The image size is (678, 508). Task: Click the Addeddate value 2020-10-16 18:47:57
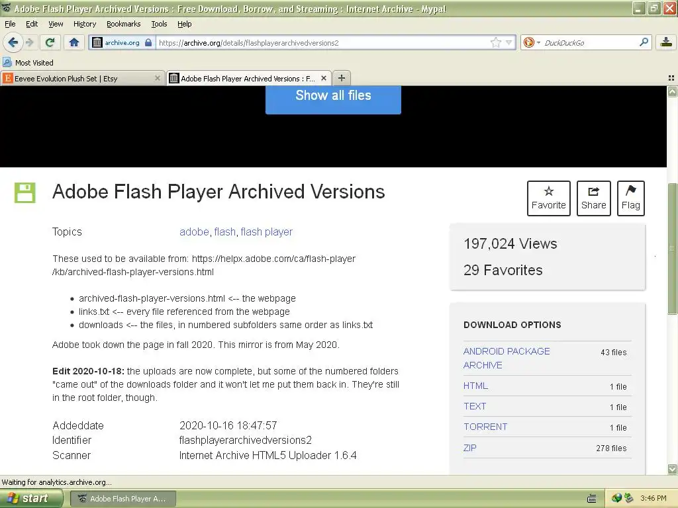click(x=228, y=425)
